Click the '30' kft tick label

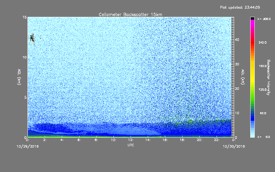pyautogui.click(x=237, y=64)
